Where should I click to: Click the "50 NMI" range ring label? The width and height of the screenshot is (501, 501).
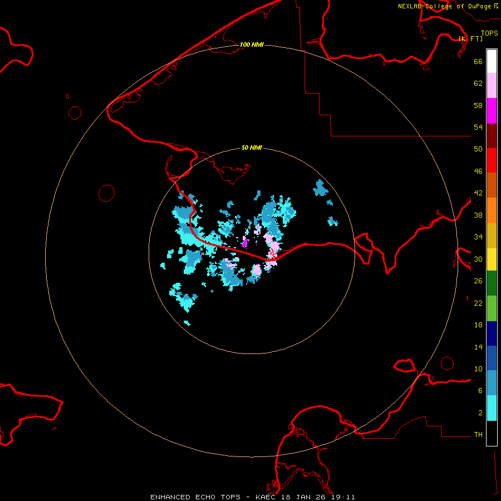coord(252,148)
